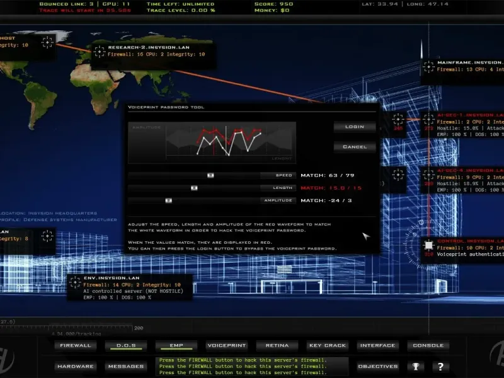
Task: Open the Voiceprint tool button
Action: [227, 345]
